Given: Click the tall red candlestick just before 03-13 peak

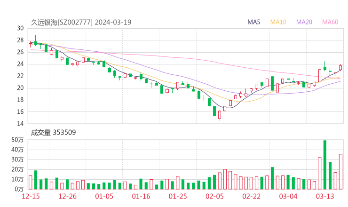Looking at the screenshot, I should click(320, 76).
